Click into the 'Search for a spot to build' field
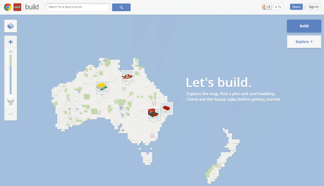This screenshot has height=186, width=324. pos(78,7)
